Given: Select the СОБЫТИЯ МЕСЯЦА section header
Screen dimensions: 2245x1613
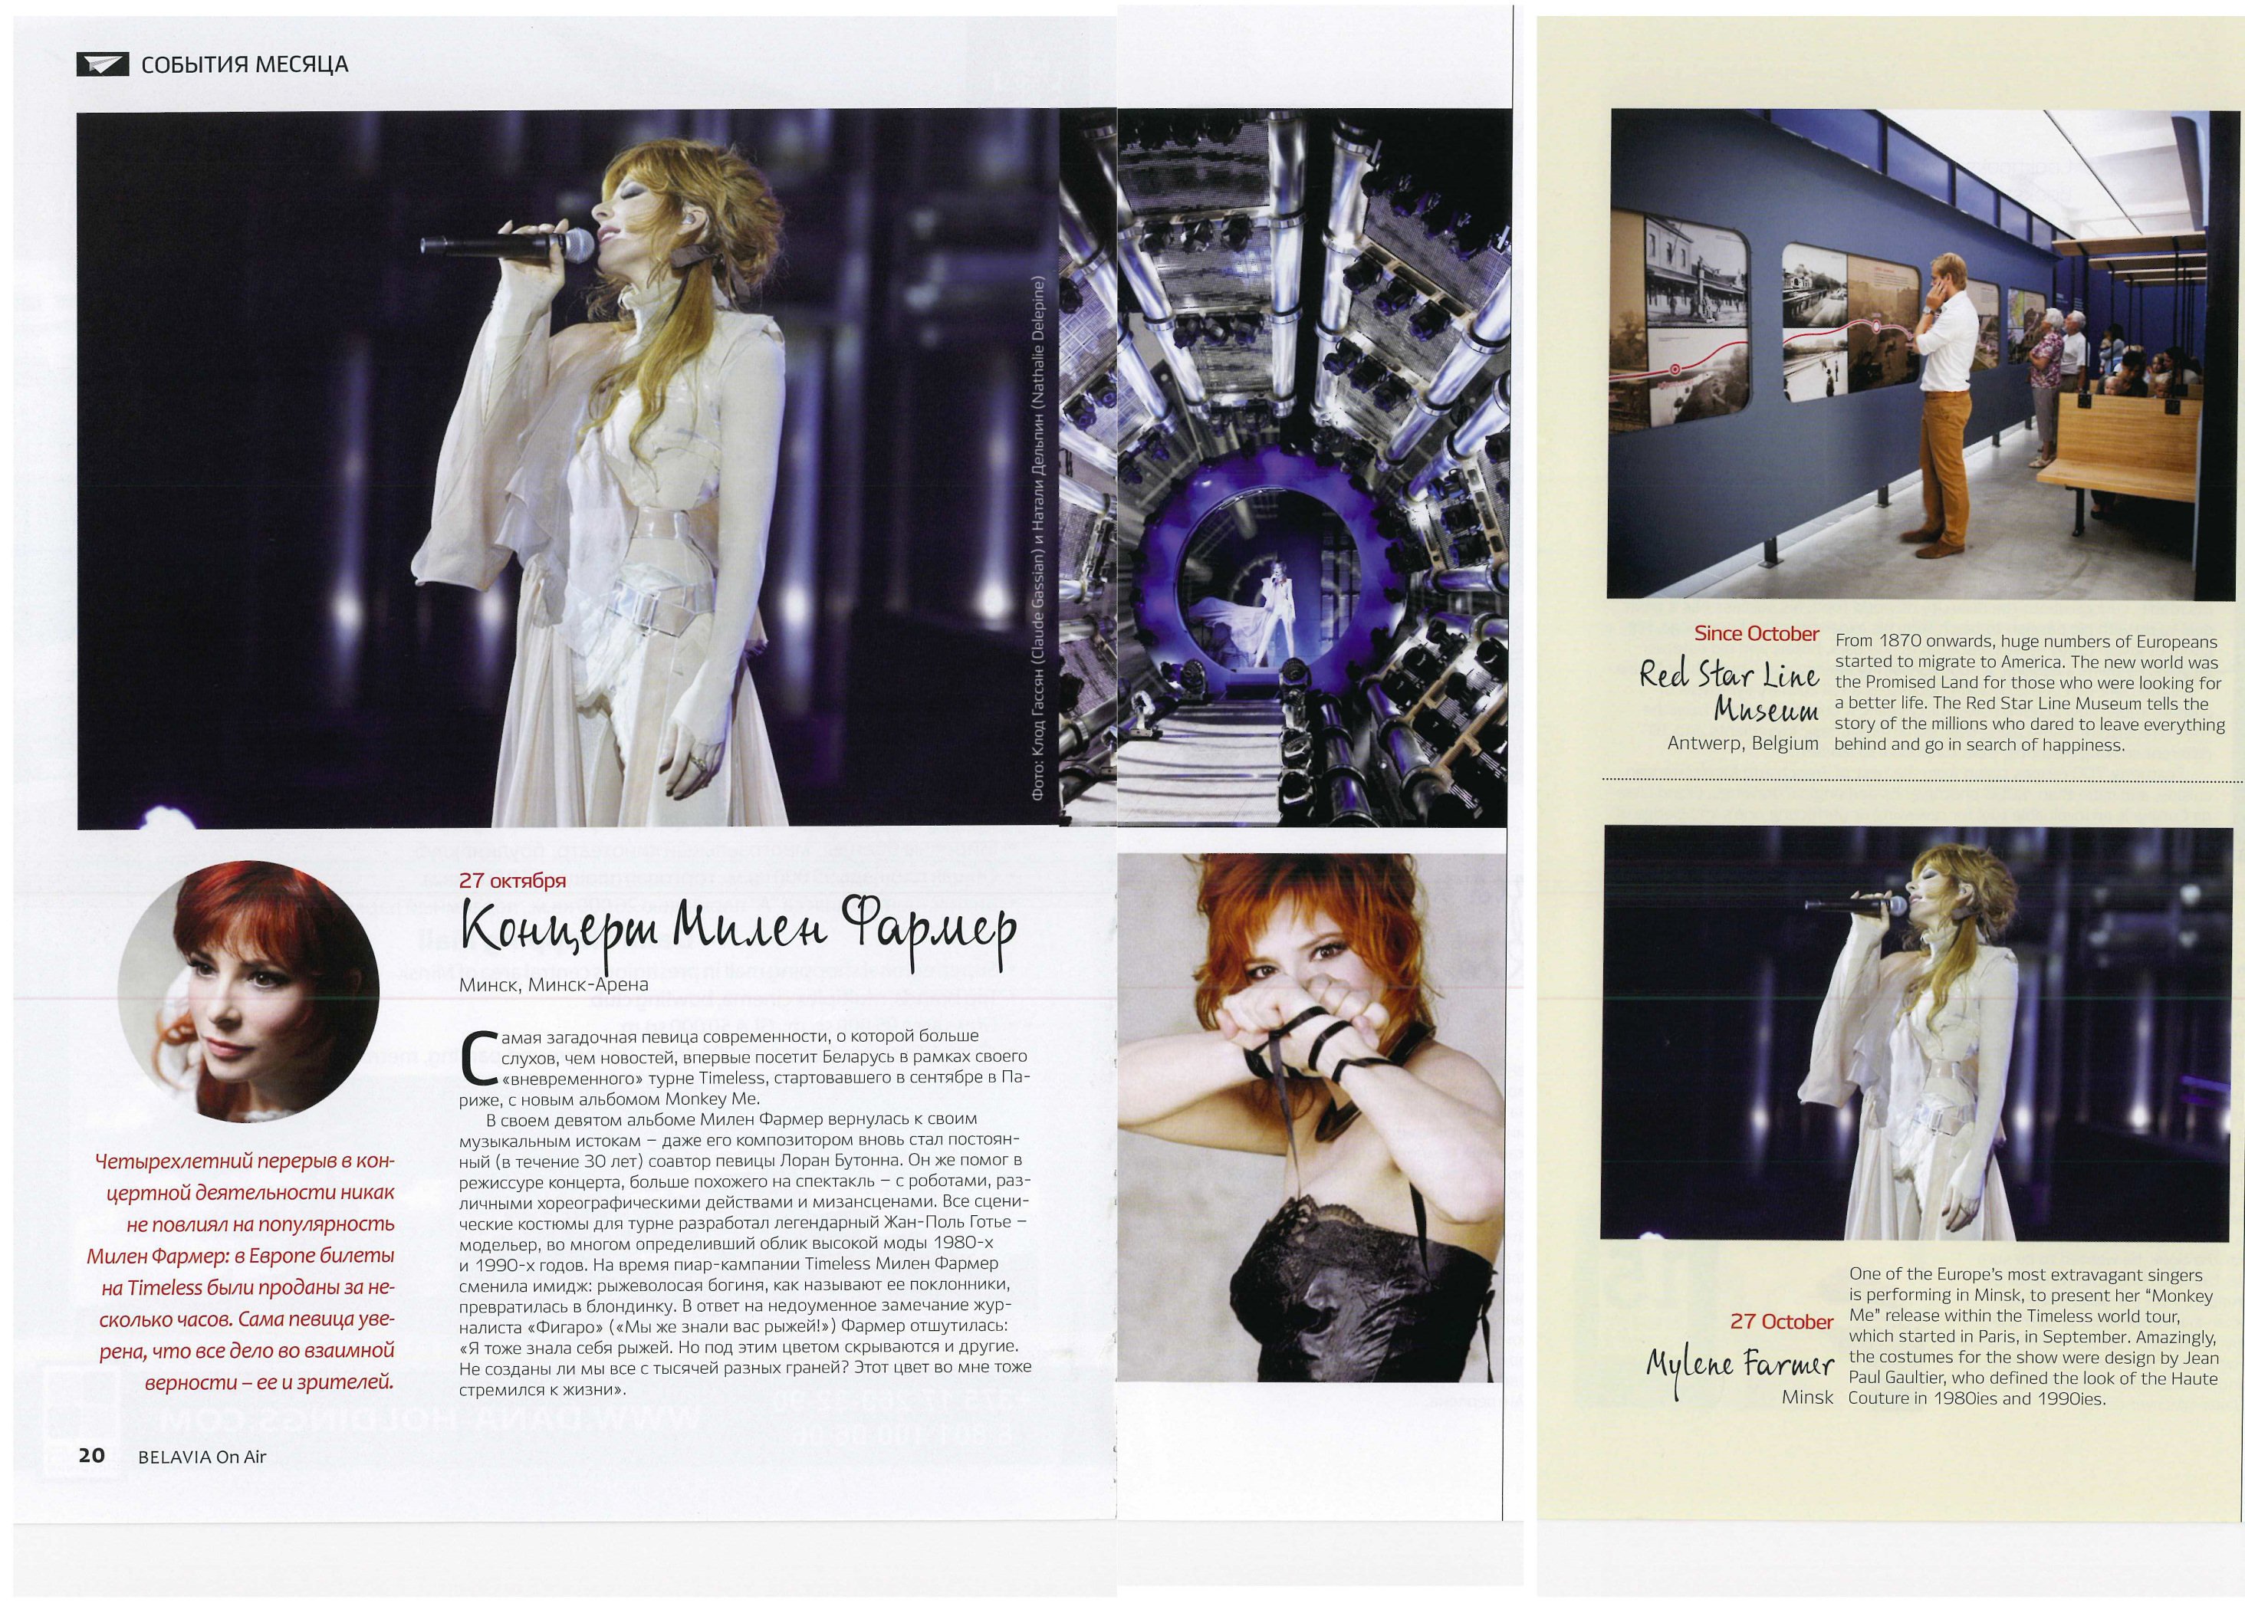Looking at the screenshot, I should pyautogui.click(x=245, y=65).
